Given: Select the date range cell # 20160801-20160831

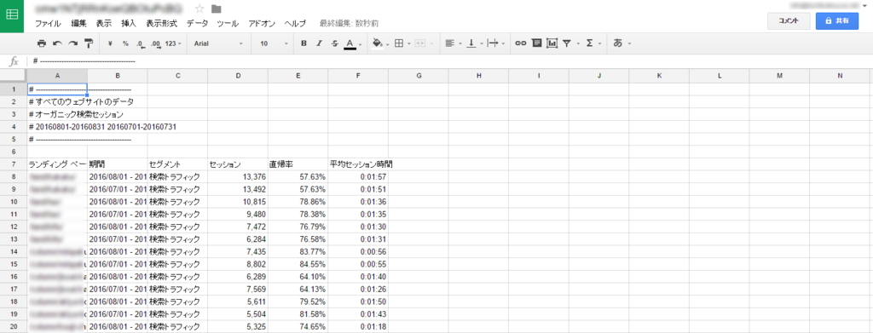Looking at the screenshot, I should pos(57,127).
